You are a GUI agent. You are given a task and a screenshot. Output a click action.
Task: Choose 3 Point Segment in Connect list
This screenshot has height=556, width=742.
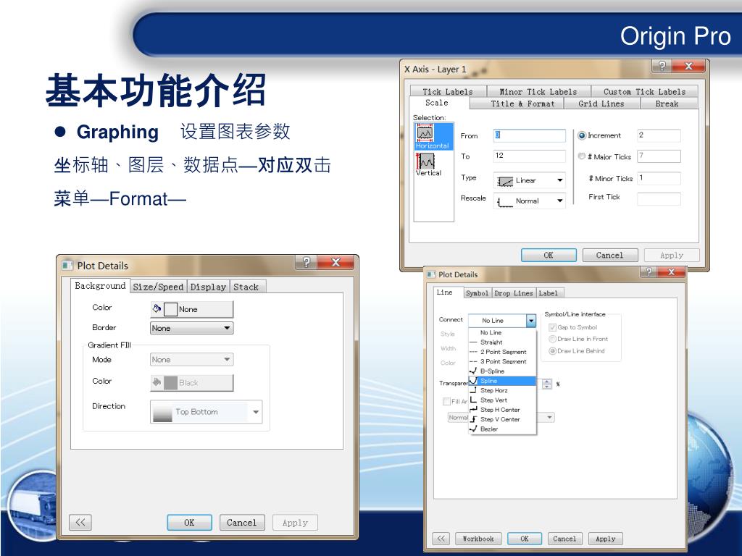coord(503,361)
